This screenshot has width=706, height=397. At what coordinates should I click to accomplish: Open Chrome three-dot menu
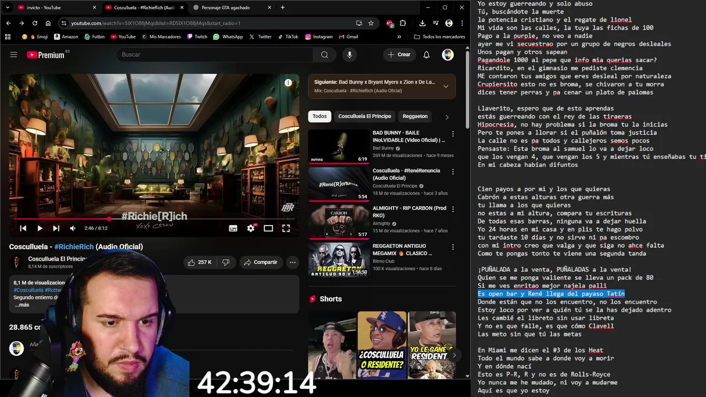click(x=462, y=23)
